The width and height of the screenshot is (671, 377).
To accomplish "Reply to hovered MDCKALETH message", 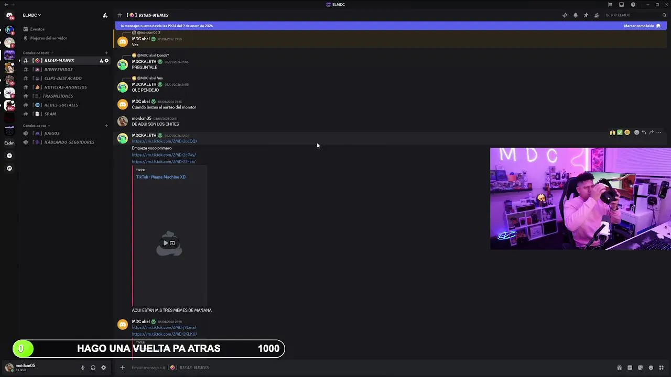I will 644,132.
